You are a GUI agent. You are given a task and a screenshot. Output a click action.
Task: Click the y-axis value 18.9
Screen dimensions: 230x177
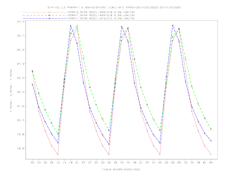click(20, 149)
